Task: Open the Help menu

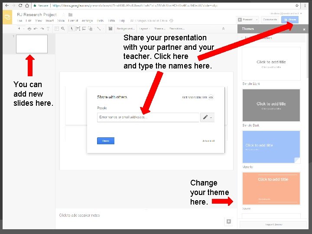Action: [x=122, y=21]
